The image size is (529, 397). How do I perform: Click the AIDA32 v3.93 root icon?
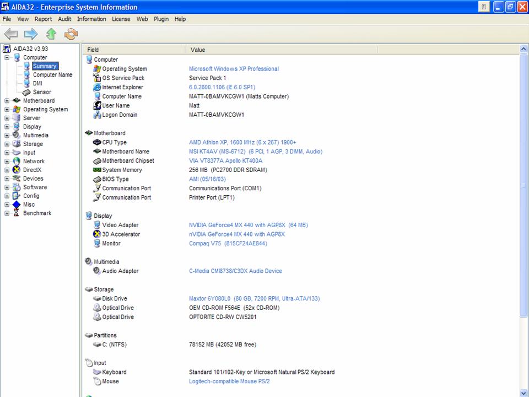[x=7, y=49]
